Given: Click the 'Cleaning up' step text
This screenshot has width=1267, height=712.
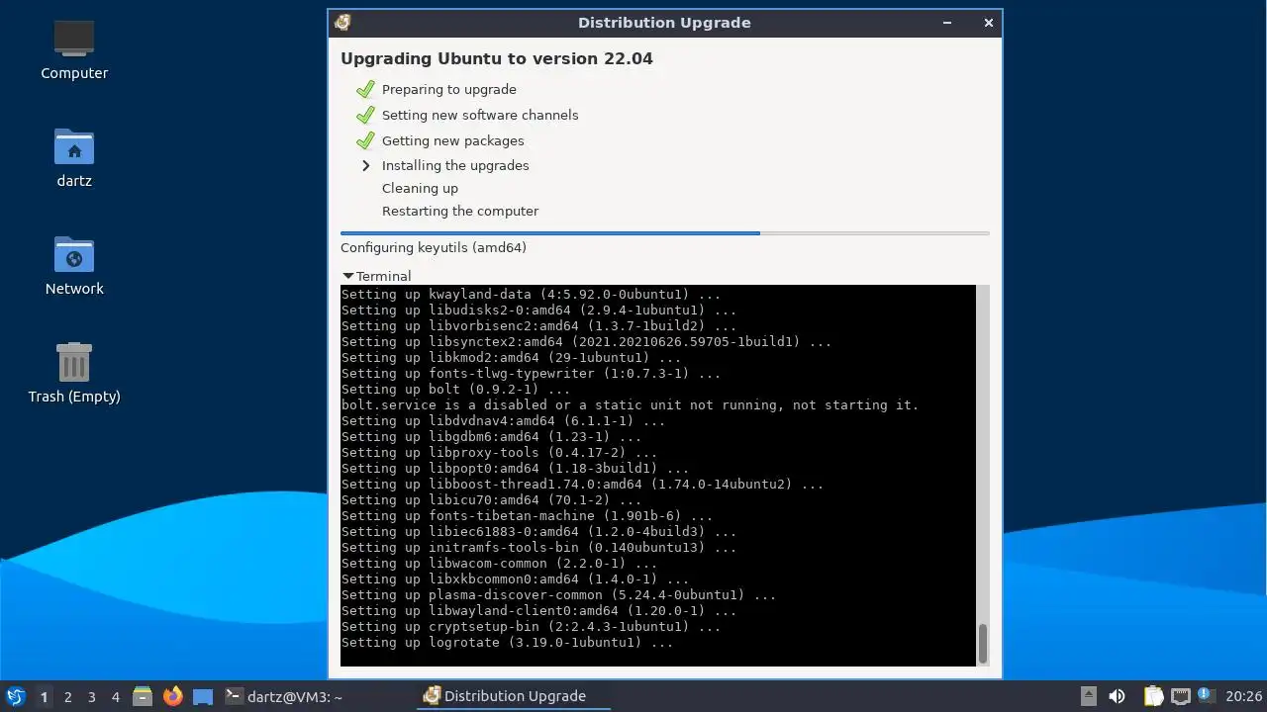Looking at the screenshot, I should pyautogui.click(x=420, y=188).
